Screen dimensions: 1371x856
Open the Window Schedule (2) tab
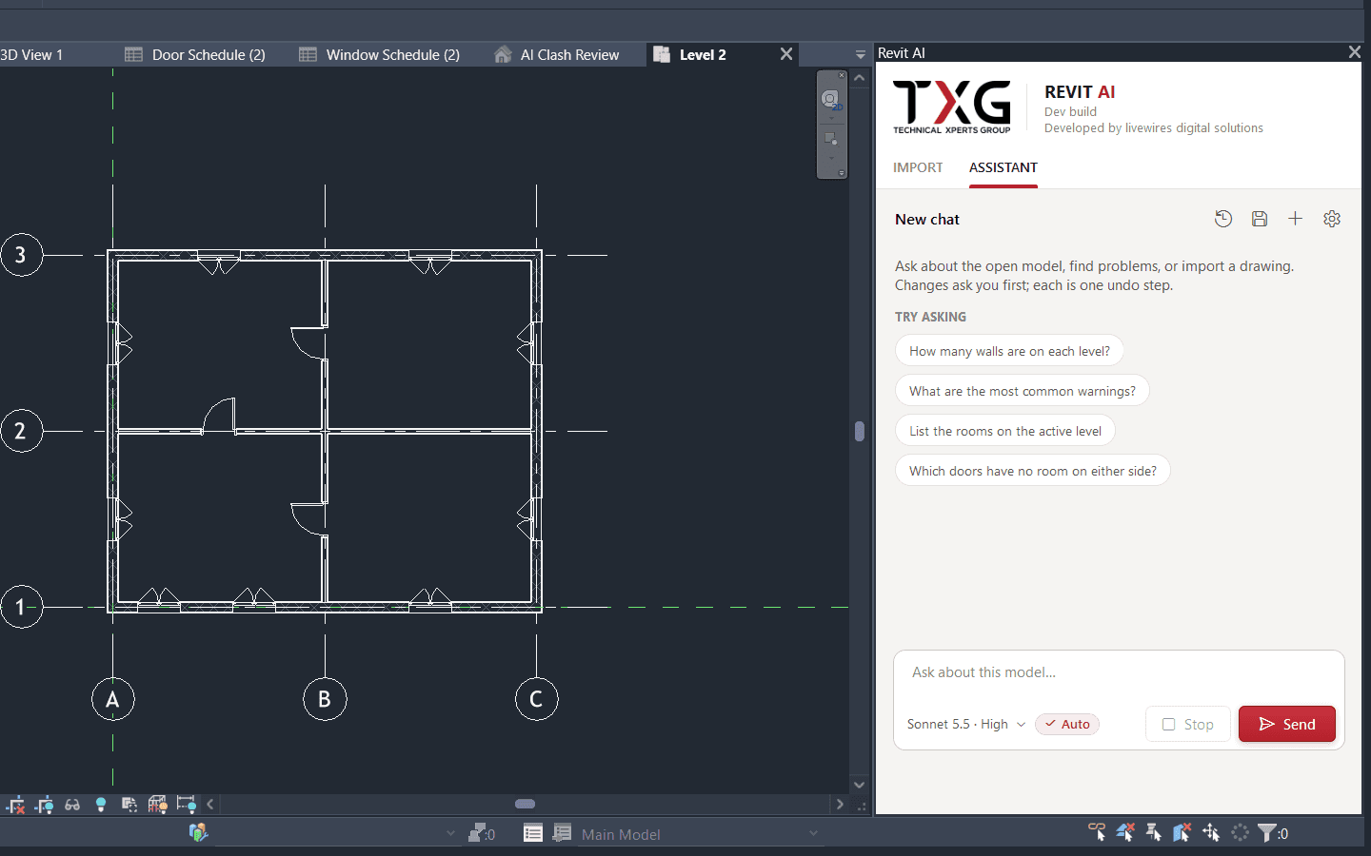pos(380,55)
